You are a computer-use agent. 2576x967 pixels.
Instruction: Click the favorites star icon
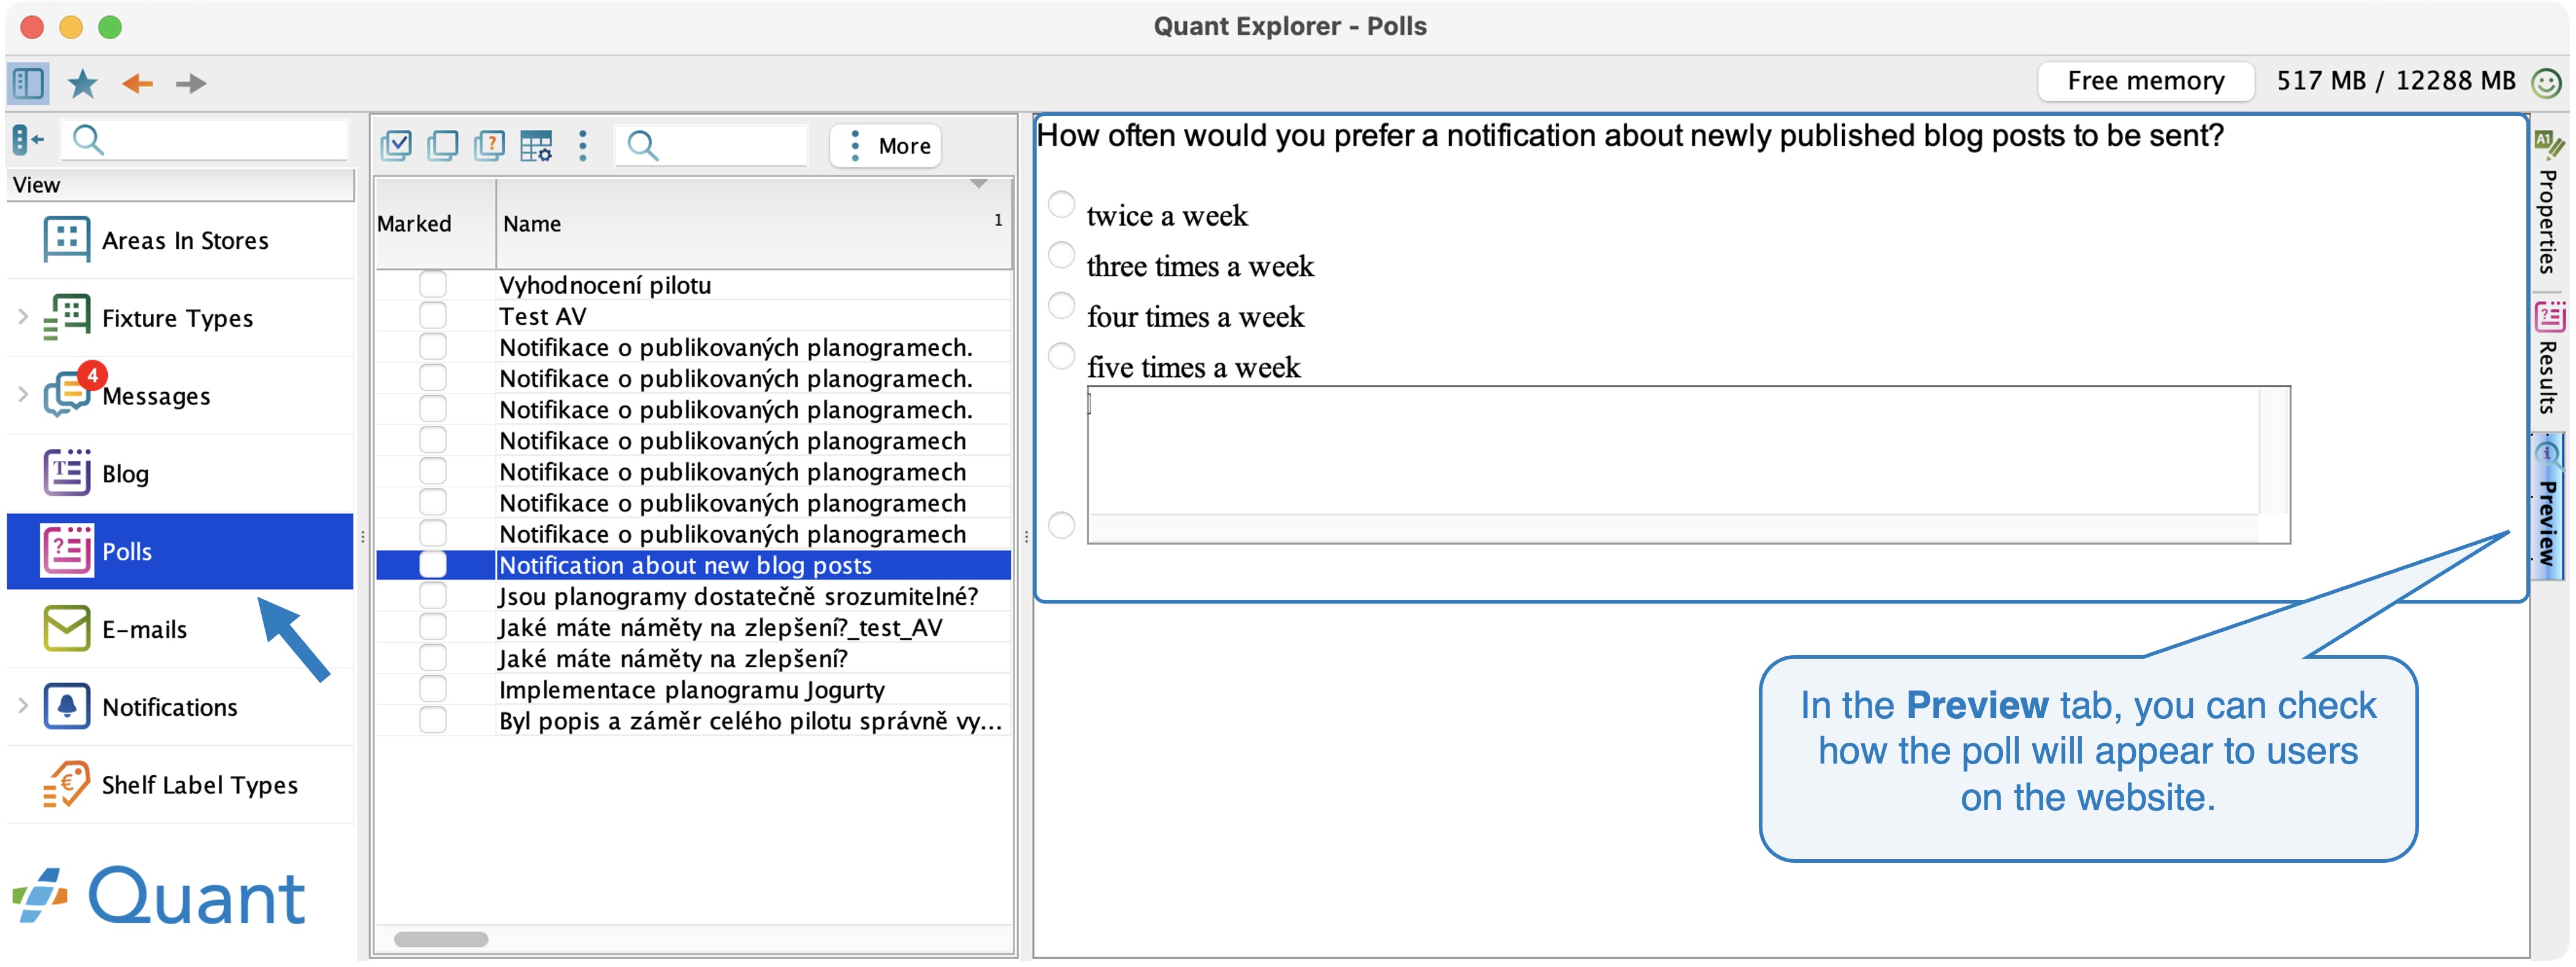(x=82, y=83)
